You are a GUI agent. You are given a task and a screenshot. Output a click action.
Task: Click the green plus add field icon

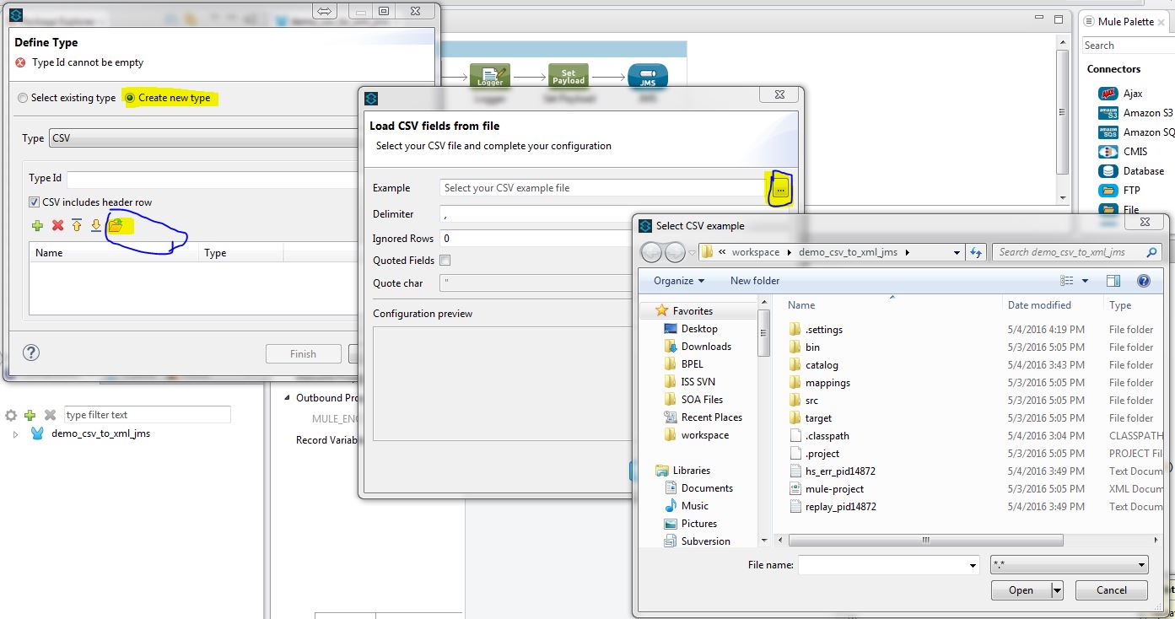pos(37,225)
